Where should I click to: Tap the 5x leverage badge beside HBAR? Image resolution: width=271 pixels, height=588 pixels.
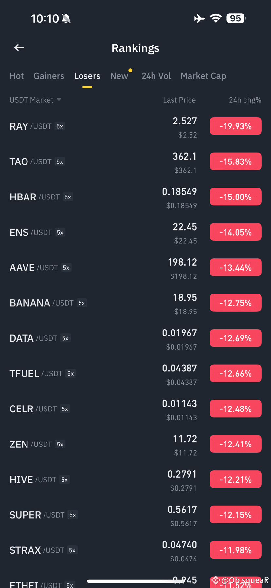coord(68,197)
